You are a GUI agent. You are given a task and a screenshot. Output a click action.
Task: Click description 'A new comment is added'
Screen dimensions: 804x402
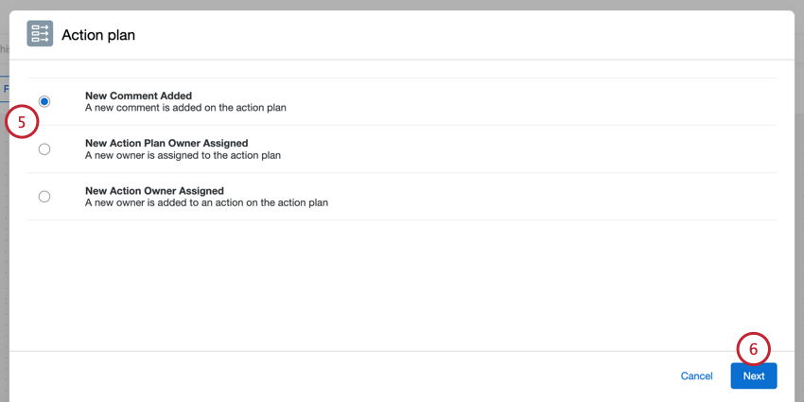(x=185, y=108)
